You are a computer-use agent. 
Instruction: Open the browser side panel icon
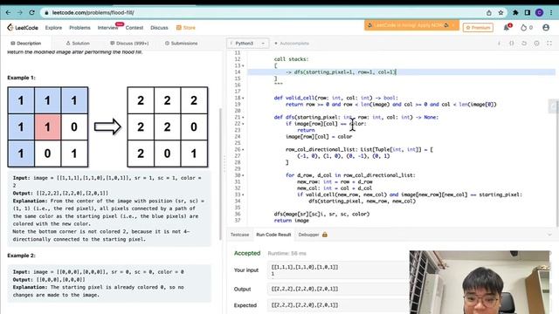528,13
